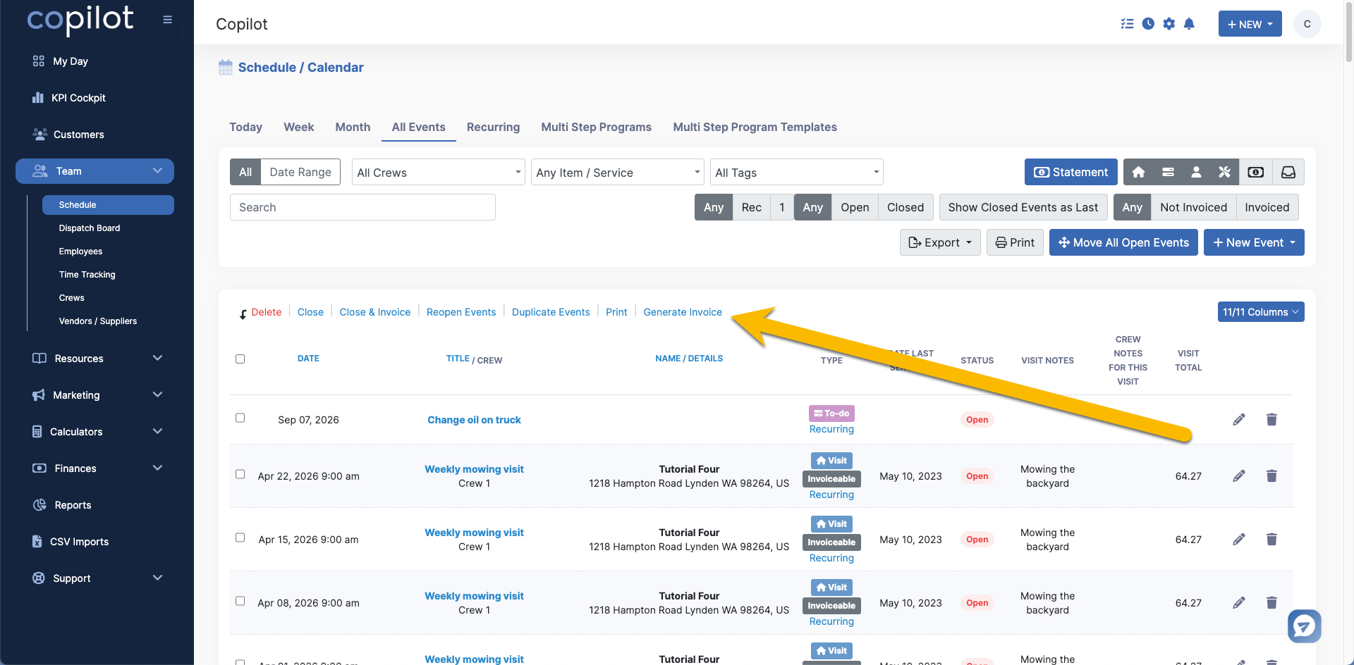Image resolution: width=1354 pixels, height=665 pixels.
Task: Switch to Today tab
Action: (x=245, y=127)
